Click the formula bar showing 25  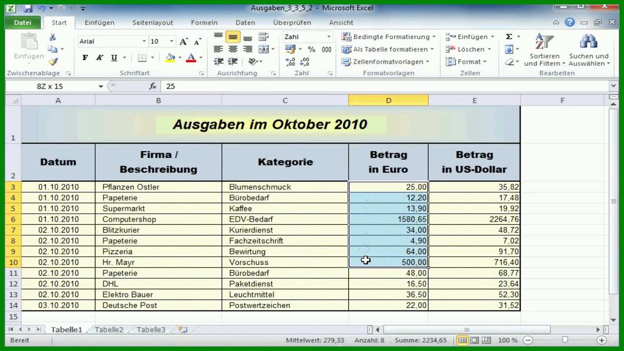click(385, 86)
